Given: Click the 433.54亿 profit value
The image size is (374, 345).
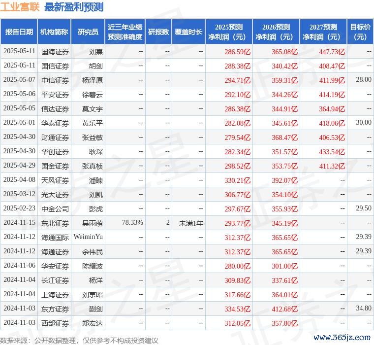Looking at the screenshot, I should (x=332, y=152).
